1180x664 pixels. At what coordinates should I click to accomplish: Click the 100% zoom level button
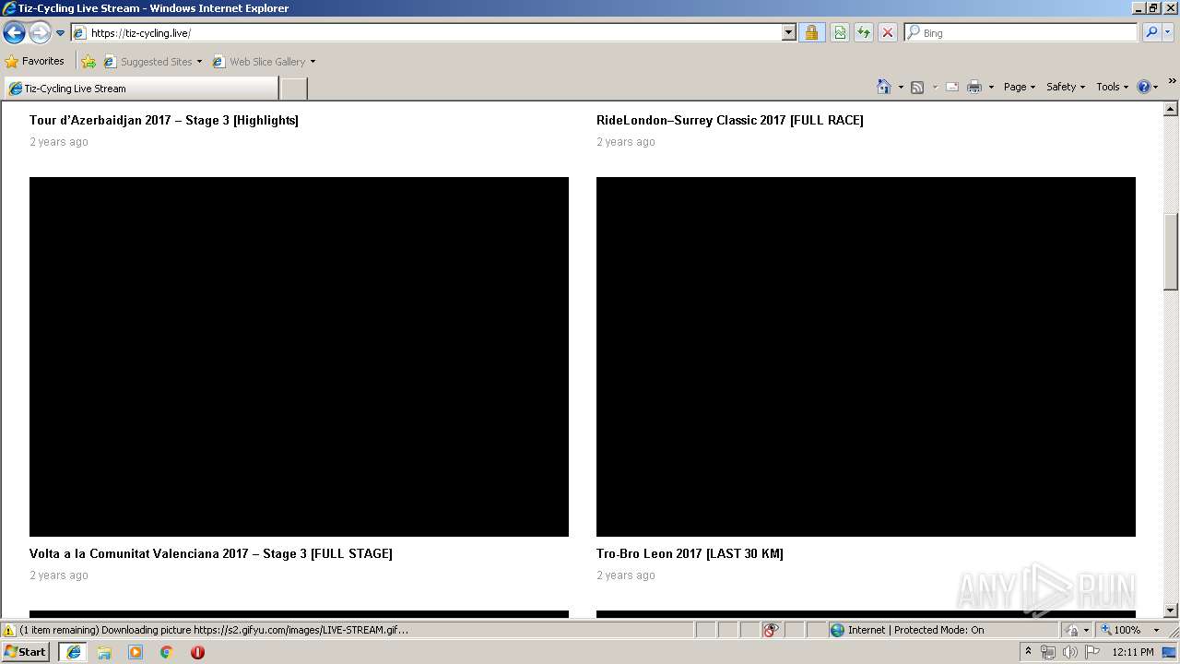pyautogui.click(x=1120, y=630)
